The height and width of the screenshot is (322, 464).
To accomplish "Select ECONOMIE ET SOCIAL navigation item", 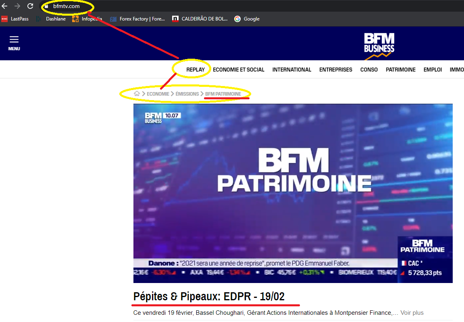I will pyautogui.click(x=239, y=70).
